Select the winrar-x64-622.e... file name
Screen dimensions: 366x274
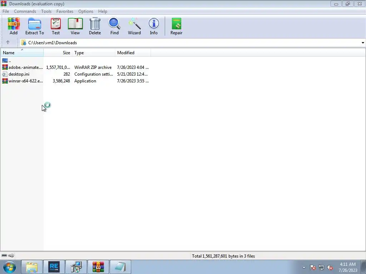tap(26, 81)
